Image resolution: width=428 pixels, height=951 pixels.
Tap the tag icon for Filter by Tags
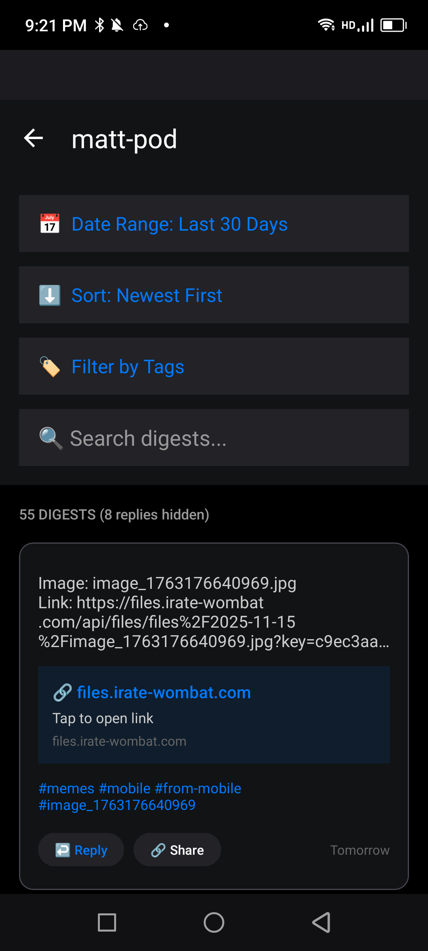click(50, 367)
